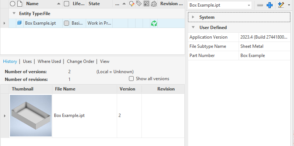Click the Part Number property label
The width and height of the screenshot is (294, 146).
tap(202, 56)
